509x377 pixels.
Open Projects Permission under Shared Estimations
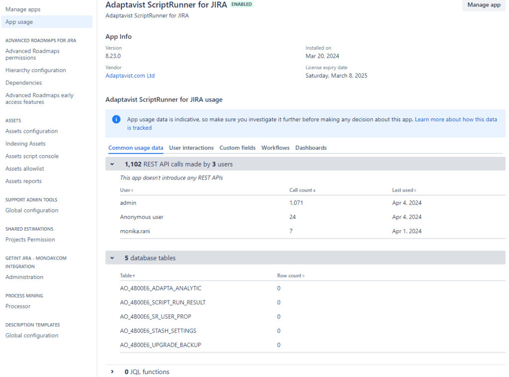[x=30, y=239]
